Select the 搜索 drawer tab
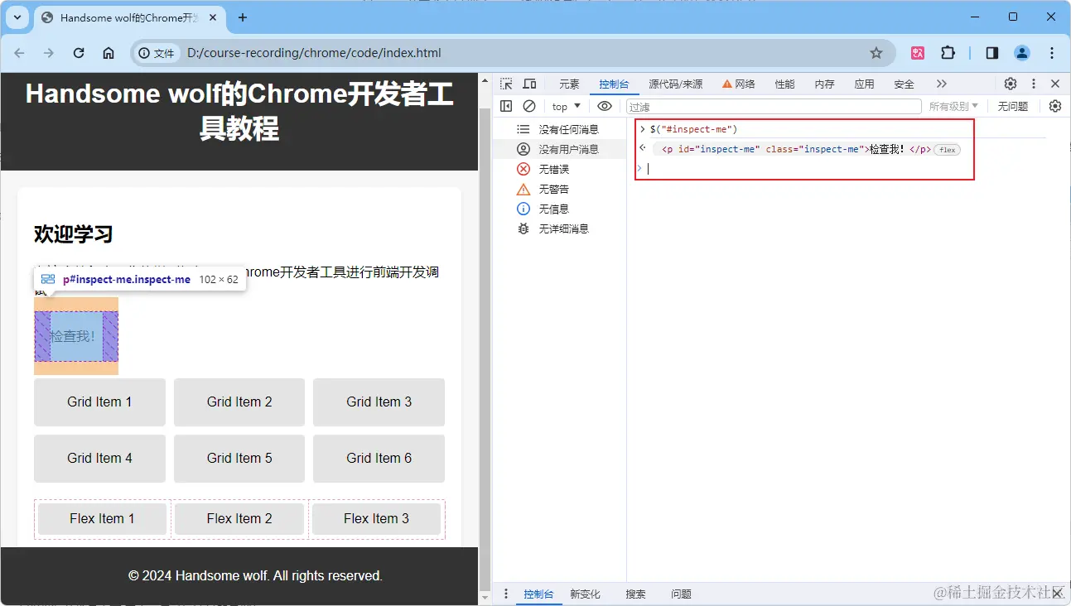Viewport: 1071px width, 606px height. (635, 594)
